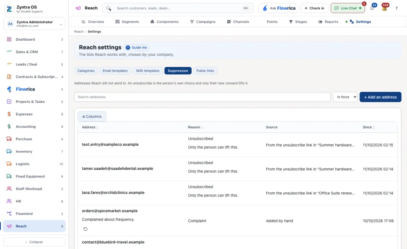Click the help question mark icon
407x249 pixels.
(396, 8)
